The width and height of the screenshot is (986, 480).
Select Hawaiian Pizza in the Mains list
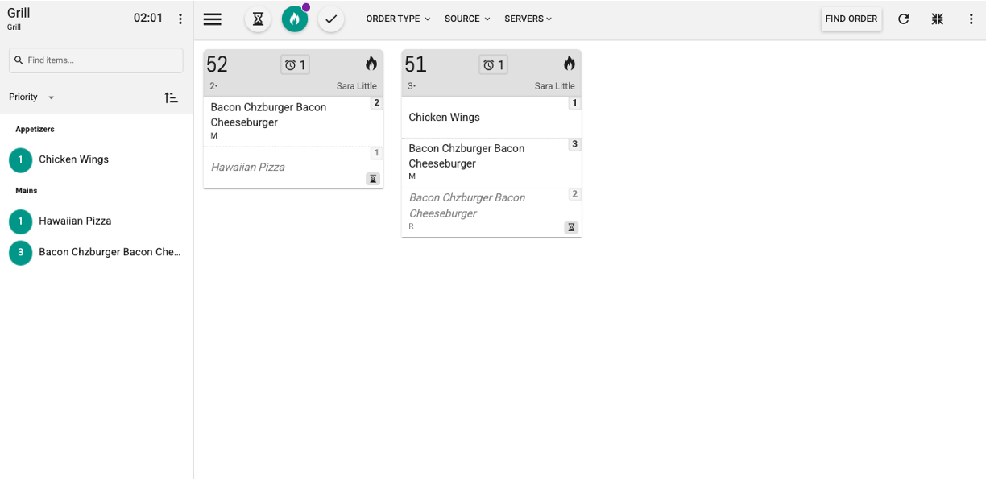pyautogui.click(x=75, y=221)
